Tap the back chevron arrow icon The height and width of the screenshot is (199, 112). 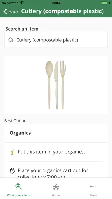(x=5, y=11)
